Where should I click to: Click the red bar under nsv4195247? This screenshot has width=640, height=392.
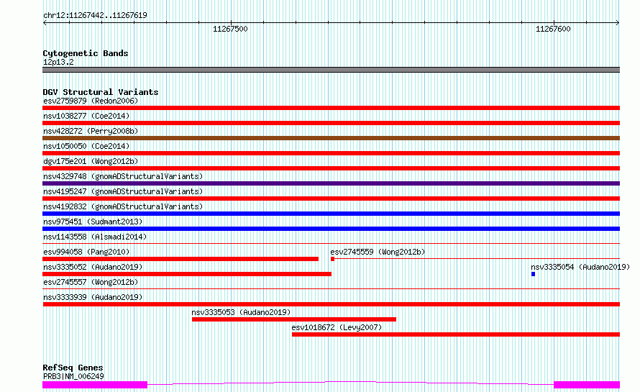[331, 199]
